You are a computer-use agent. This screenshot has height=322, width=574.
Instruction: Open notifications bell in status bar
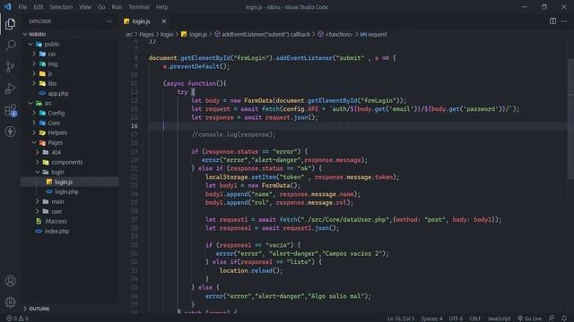564,318
